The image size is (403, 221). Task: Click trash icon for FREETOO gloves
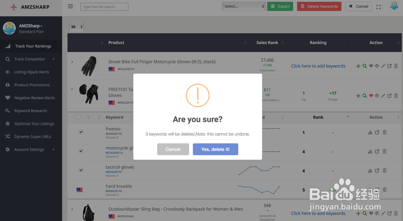tap(396, 95)
